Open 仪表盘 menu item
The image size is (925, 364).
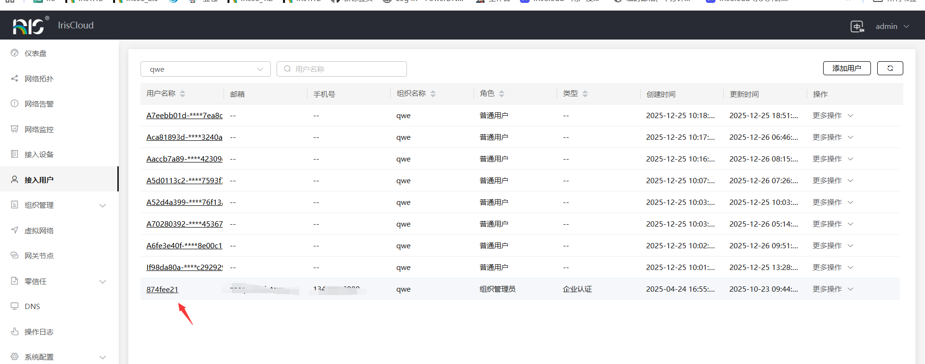[x=59, y=53]
